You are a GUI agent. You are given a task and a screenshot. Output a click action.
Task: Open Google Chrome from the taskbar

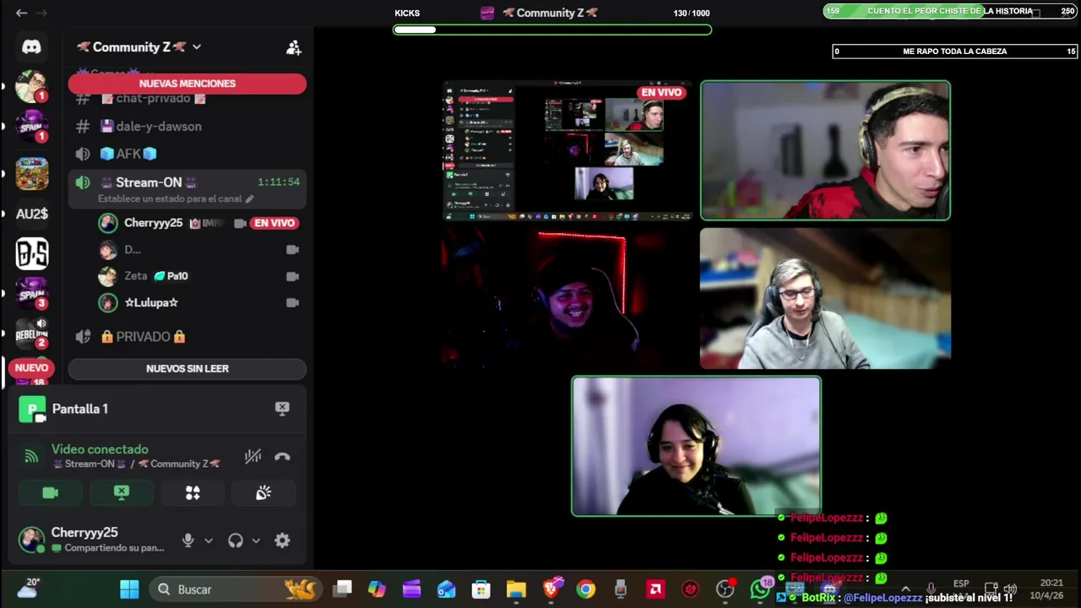(585, 589)
